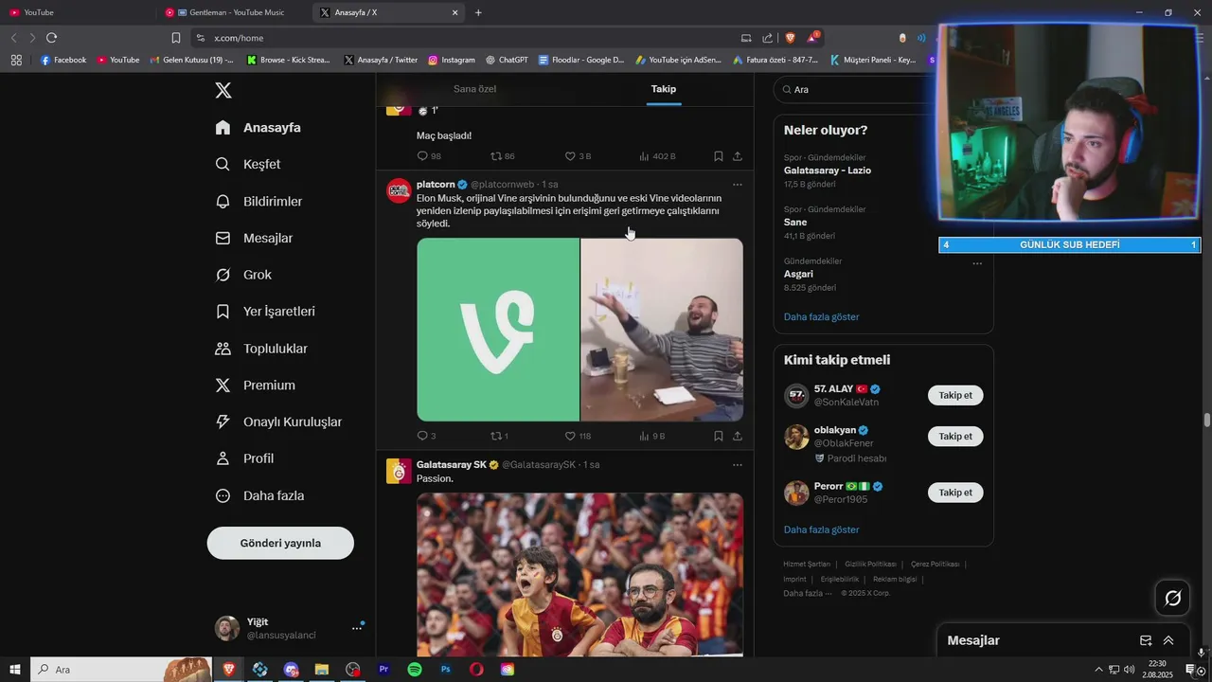Open Brave Rewards triangle icon
Viewport: 1212px width, 682px height.
pyautogui.click(x=812, y=38)
